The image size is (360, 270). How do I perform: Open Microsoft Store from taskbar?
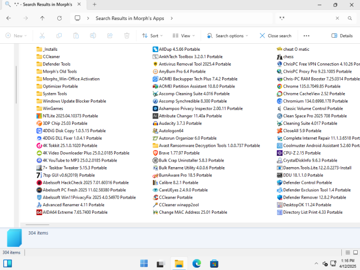(214, 263)
